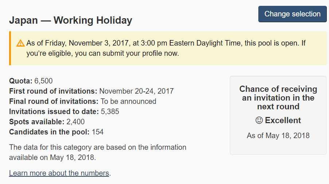Click the orange warning triangle icon
Image resolution: width=329 pixels, height=184 pixels.
click(20, 43)
